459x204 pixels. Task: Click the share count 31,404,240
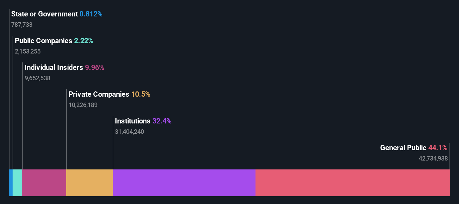tap(129, 132)
